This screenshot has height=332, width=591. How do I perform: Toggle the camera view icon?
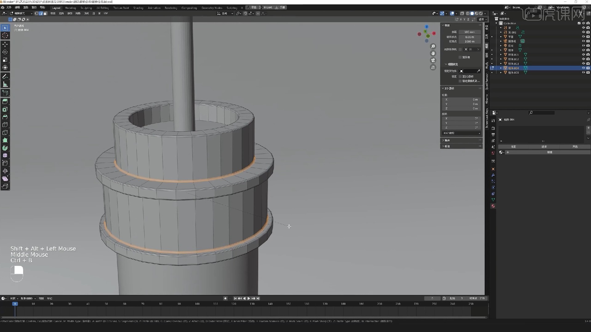(x=433, y=60)
